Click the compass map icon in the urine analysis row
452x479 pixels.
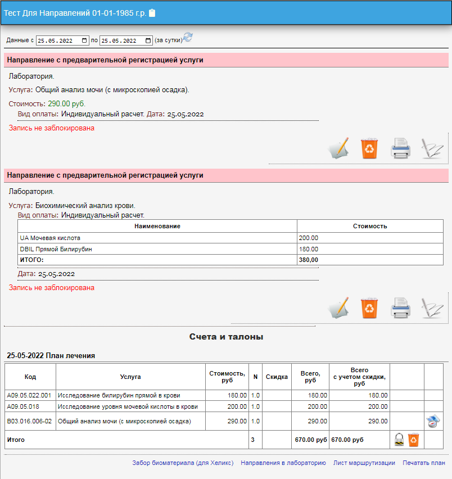pos(432,421)
